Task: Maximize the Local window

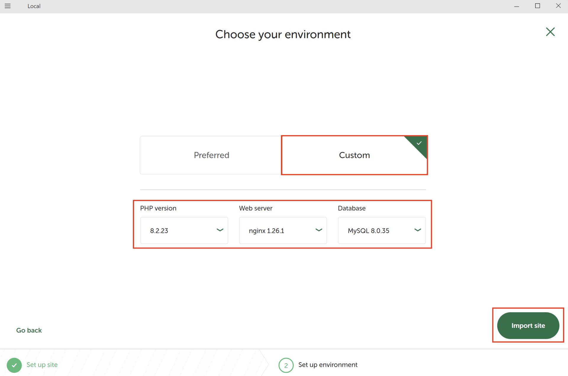Action: [538, 6]
